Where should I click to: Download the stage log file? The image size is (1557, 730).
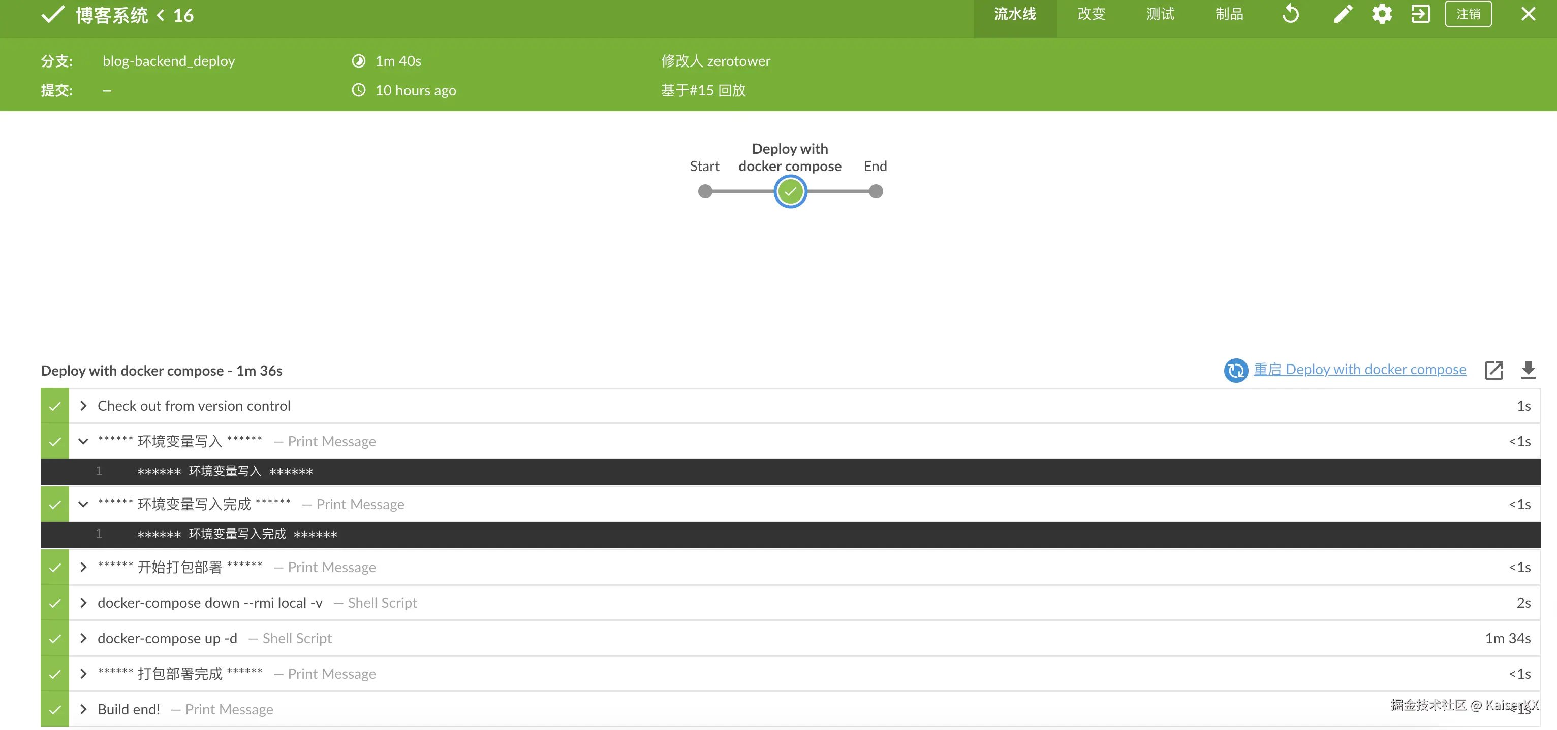tap(1528, 370)
